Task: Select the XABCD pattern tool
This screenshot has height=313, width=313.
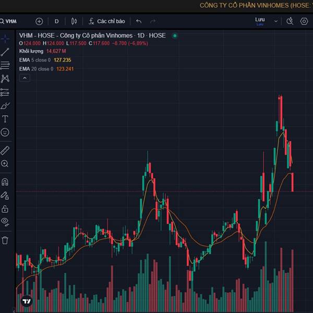Action: 5,79
